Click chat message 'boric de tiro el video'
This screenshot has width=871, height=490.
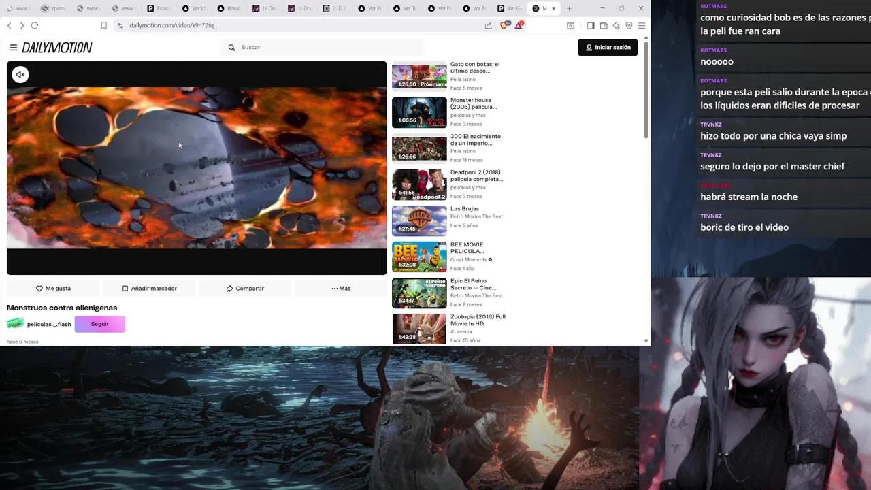744,227
